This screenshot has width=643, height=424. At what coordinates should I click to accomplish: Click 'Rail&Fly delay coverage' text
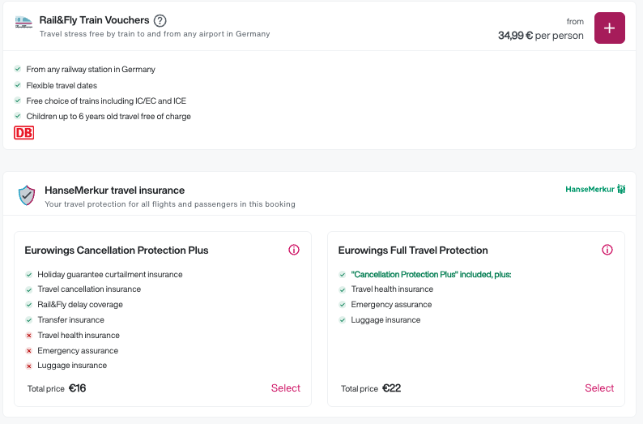[x=80, y=305]
